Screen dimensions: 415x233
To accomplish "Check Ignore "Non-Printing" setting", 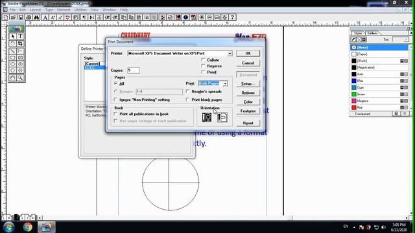I will 115,100.
